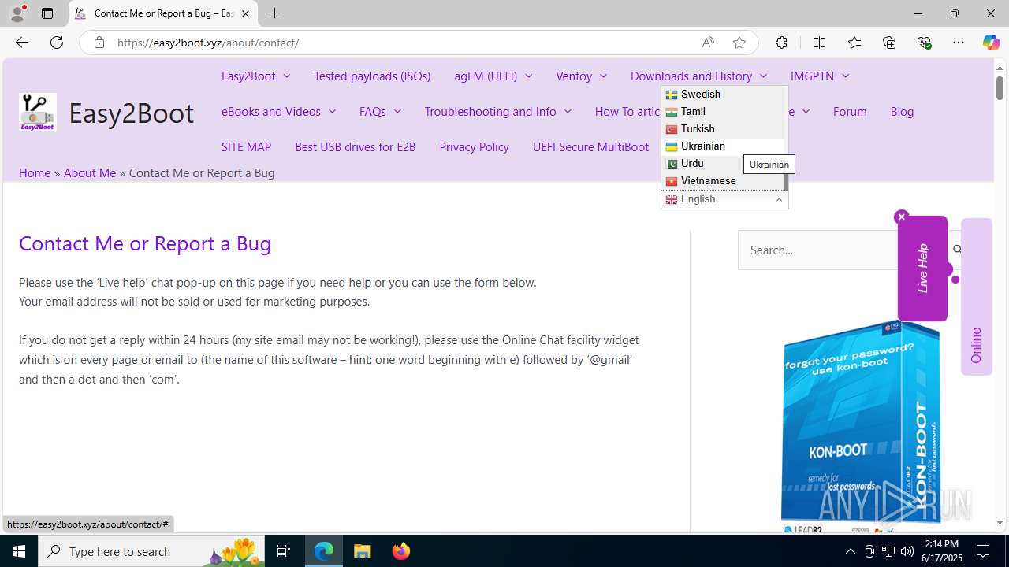This screenshot has width=1009, height=567.
Task: Click the browser profile avatar icon
Action: 17,13
